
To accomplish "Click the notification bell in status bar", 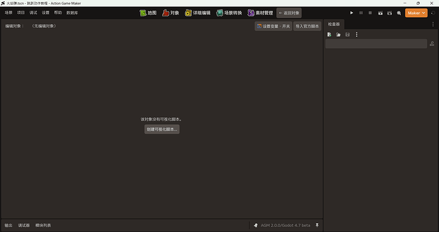I will click(x=256, y=225).
